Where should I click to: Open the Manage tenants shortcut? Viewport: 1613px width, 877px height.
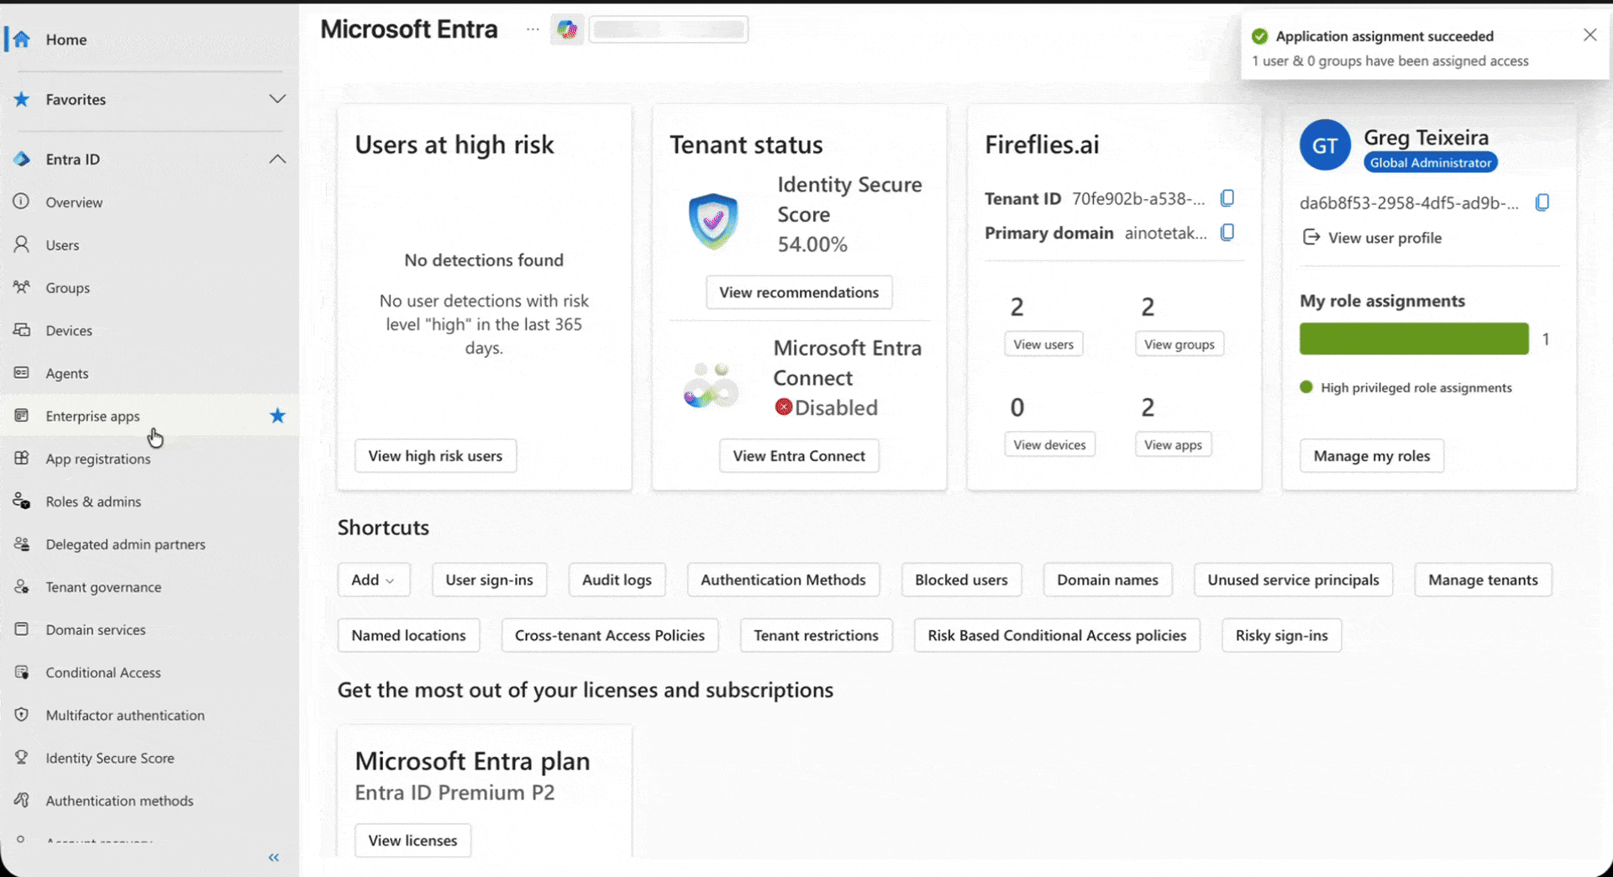click(1483, 580)
